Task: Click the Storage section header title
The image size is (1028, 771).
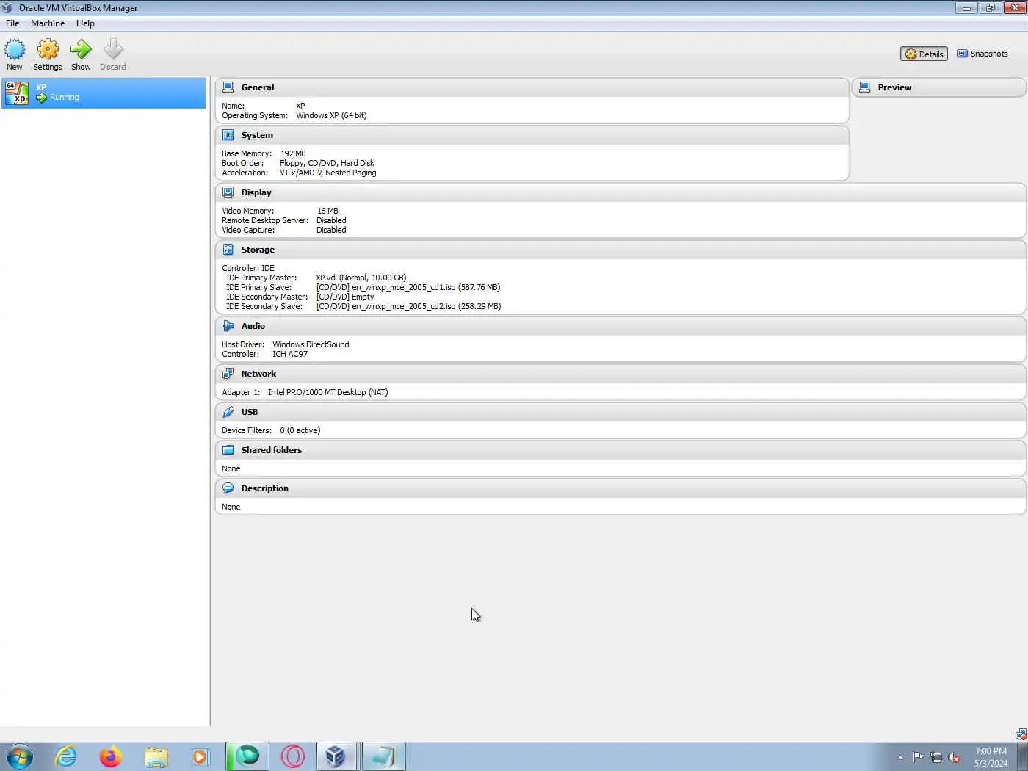Action: click(258, 250)
